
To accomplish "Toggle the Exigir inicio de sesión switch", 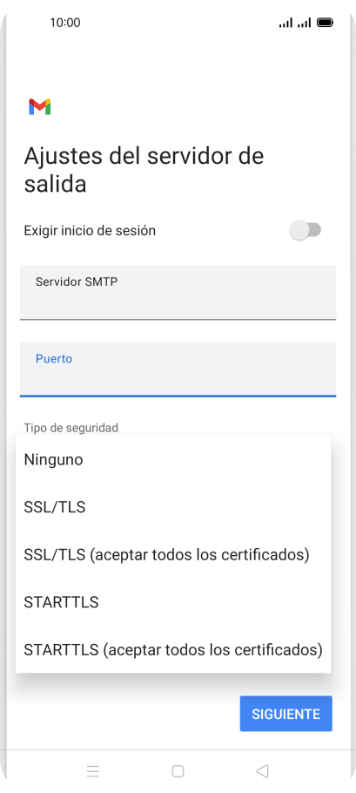I will point(306,231).
